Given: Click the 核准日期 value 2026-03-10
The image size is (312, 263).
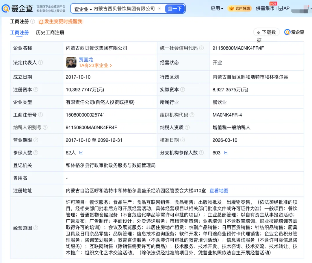Looking at the screenshot, I should (225, 140).
